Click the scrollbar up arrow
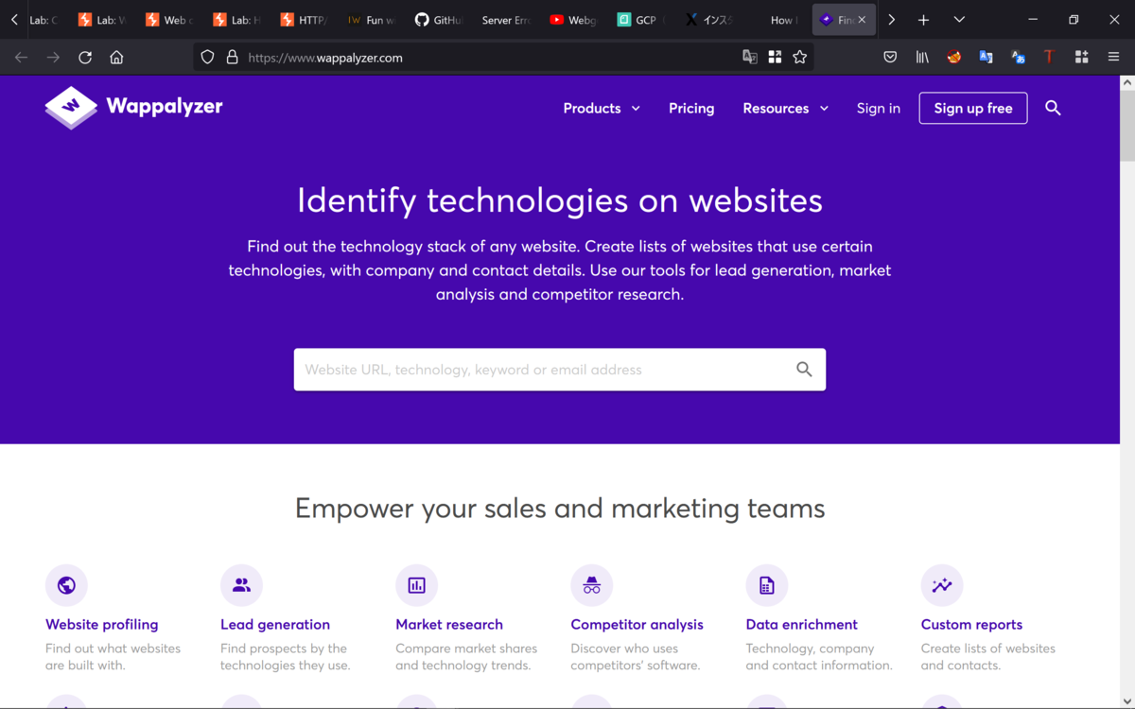This screenshot has width=1135, height=709. [1126, 83]
